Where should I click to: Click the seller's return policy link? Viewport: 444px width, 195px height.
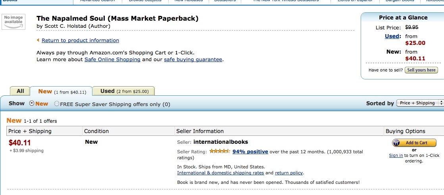tap(289, 173)
